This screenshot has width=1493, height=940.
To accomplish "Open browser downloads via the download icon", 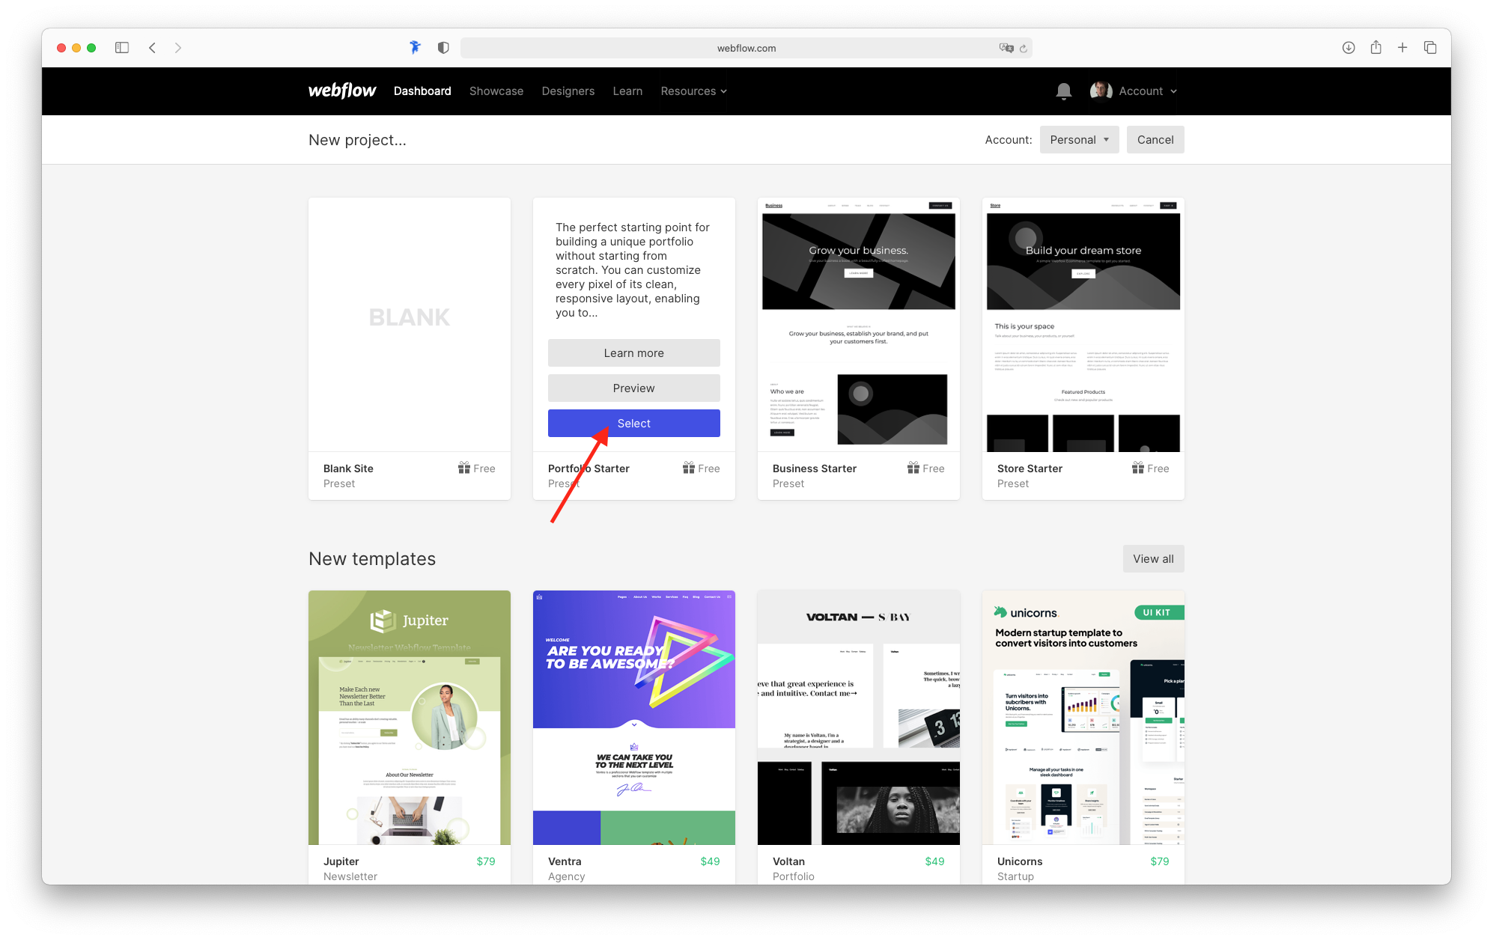I will click(x=1348, y=47).
